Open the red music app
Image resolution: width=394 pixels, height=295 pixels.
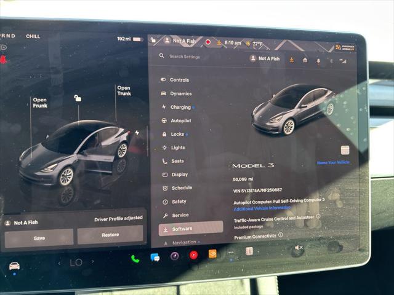(x=193, y=255)
